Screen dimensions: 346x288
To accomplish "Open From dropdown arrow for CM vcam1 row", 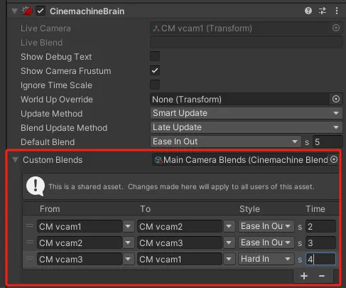I will tap(128, 226).
